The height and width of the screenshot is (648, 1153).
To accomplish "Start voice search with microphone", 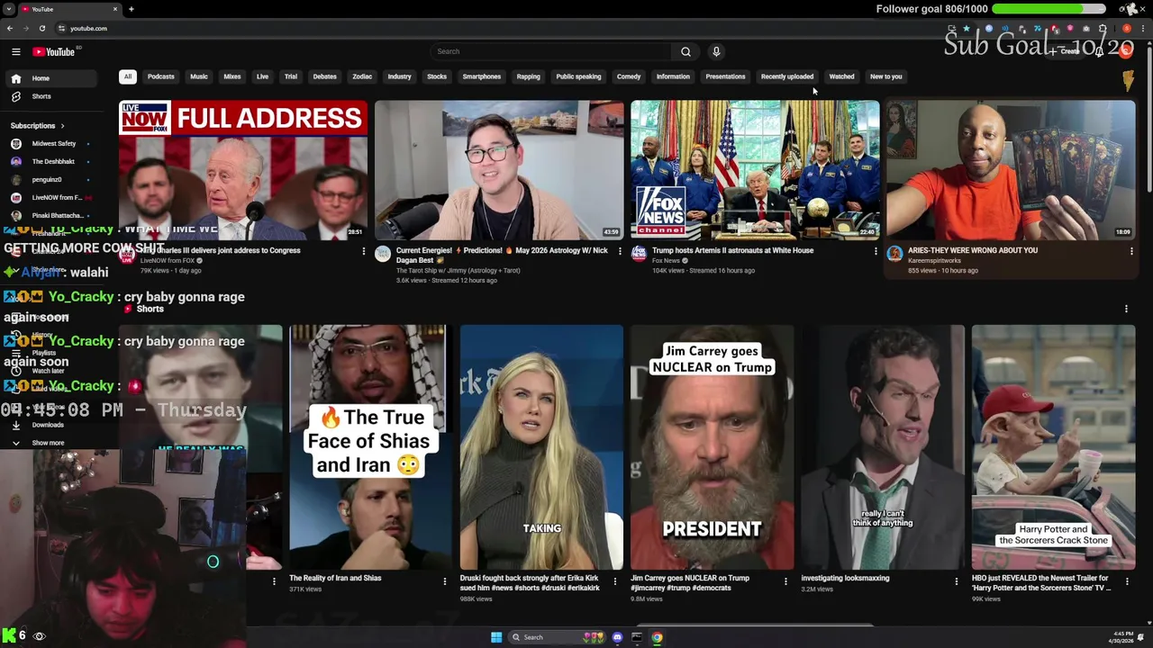I will click(716, 51).
